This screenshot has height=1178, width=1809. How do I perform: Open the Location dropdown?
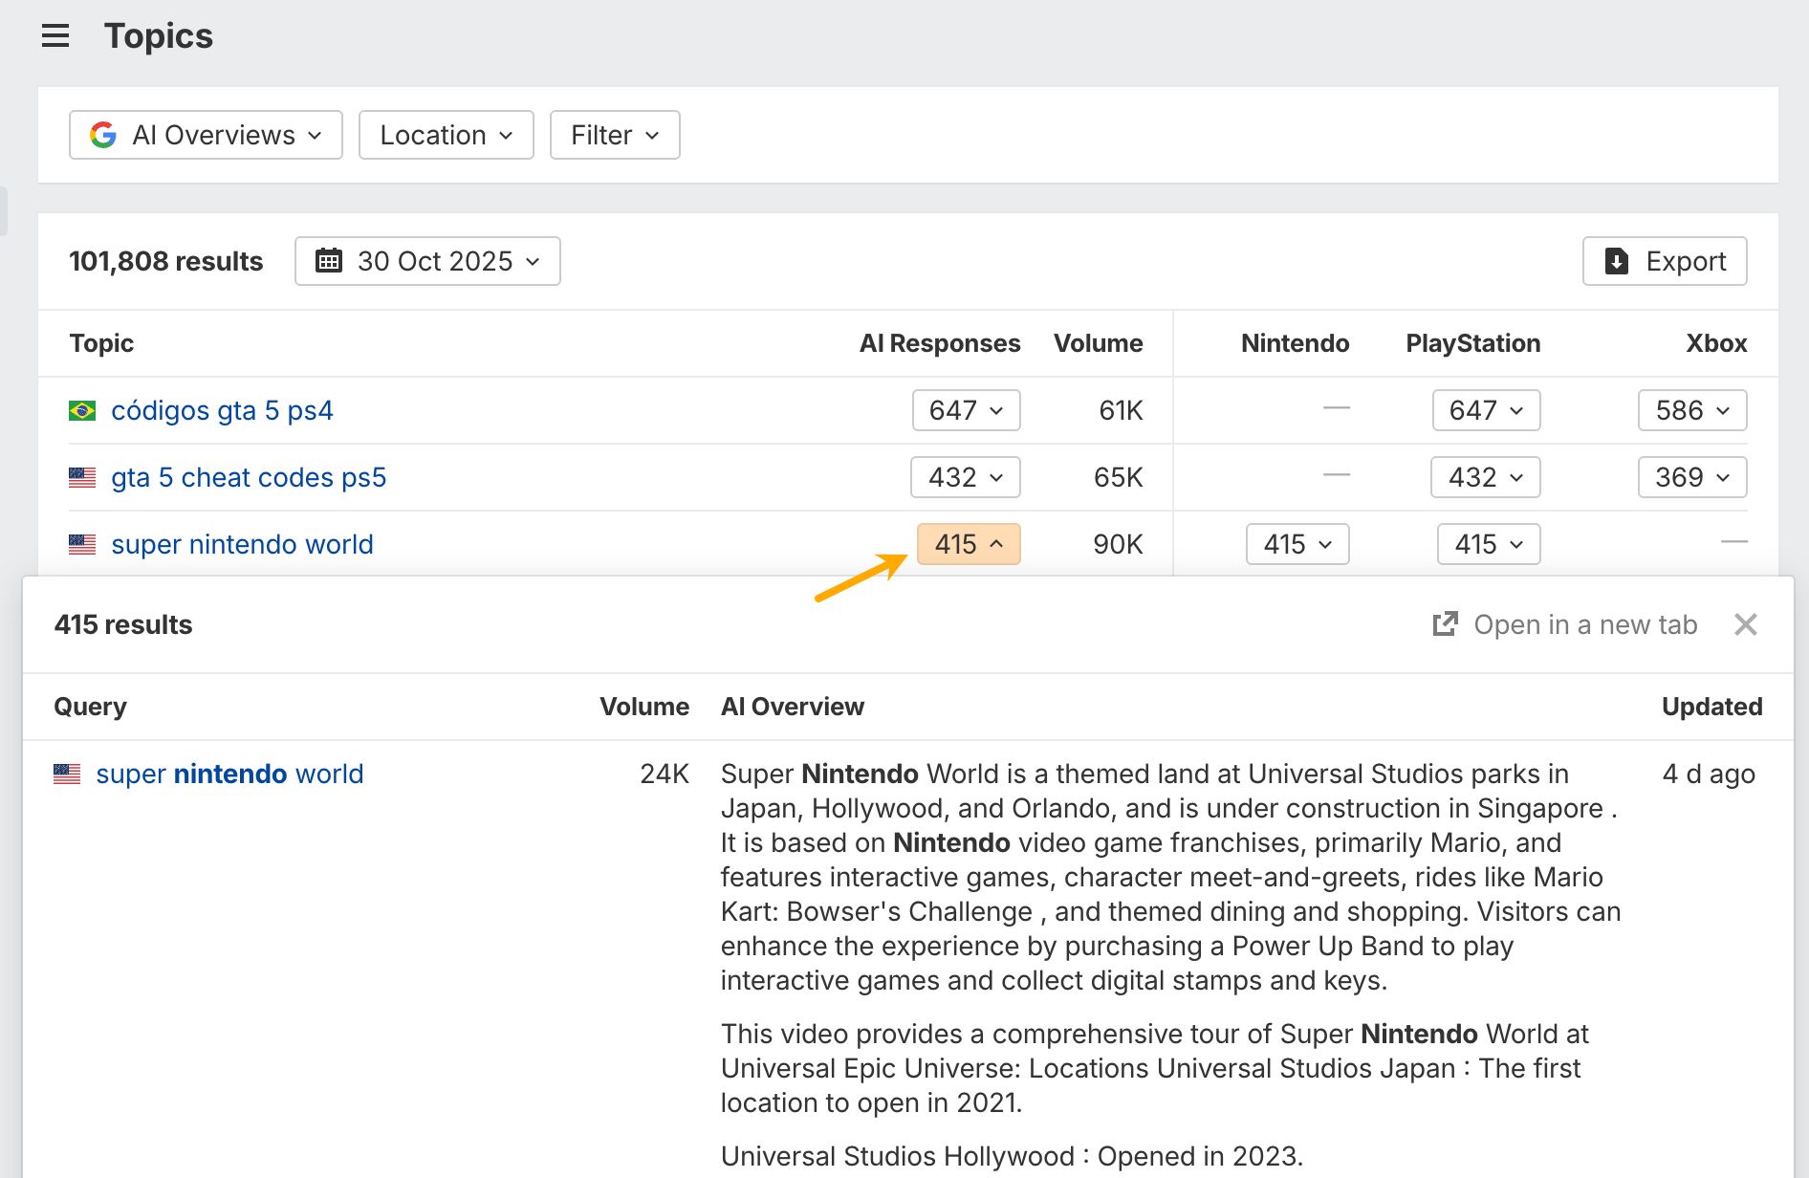click(x=446, y=135)
